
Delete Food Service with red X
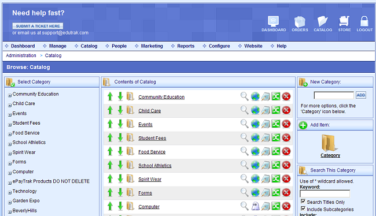pos(286,151)
